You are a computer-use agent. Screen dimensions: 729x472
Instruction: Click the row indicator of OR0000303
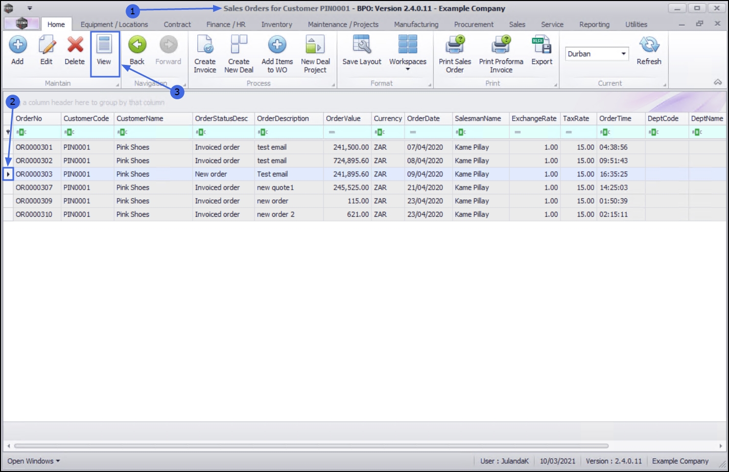[9, 174]
